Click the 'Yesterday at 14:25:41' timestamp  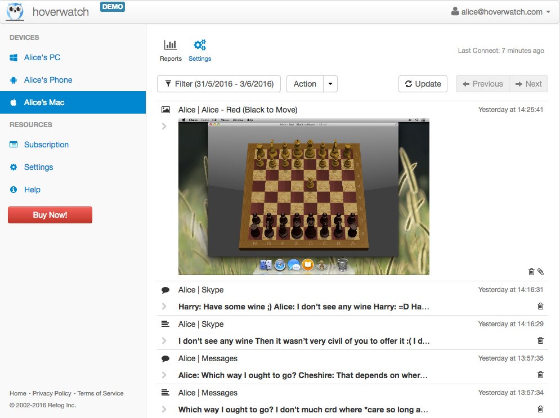coord(510,110)
